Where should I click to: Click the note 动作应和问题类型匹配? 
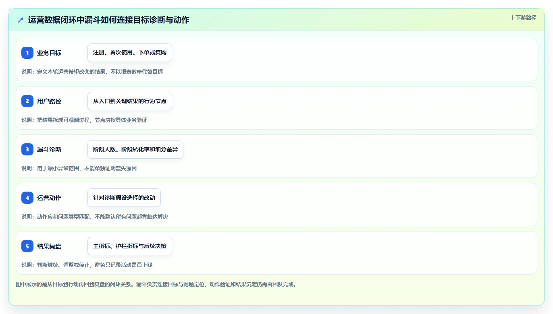[x=95, y=217]
